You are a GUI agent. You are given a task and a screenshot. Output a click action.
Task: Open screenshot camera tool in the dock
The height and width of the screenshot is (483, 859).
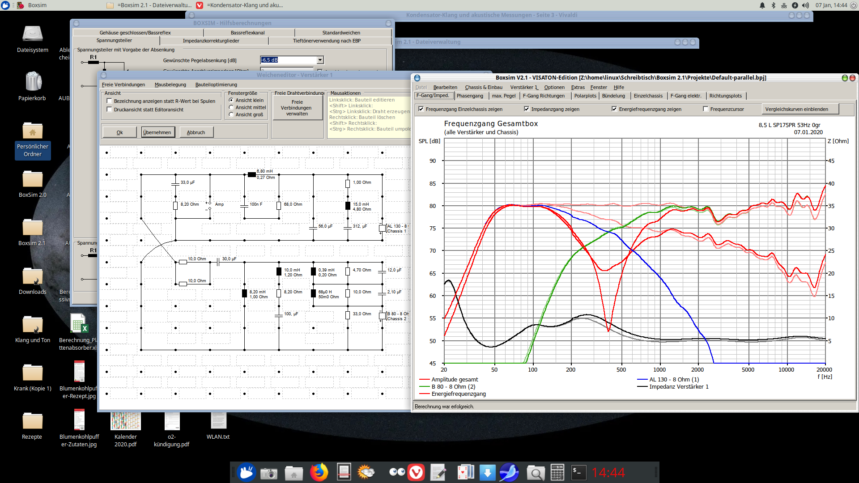[x=269, y=473]
